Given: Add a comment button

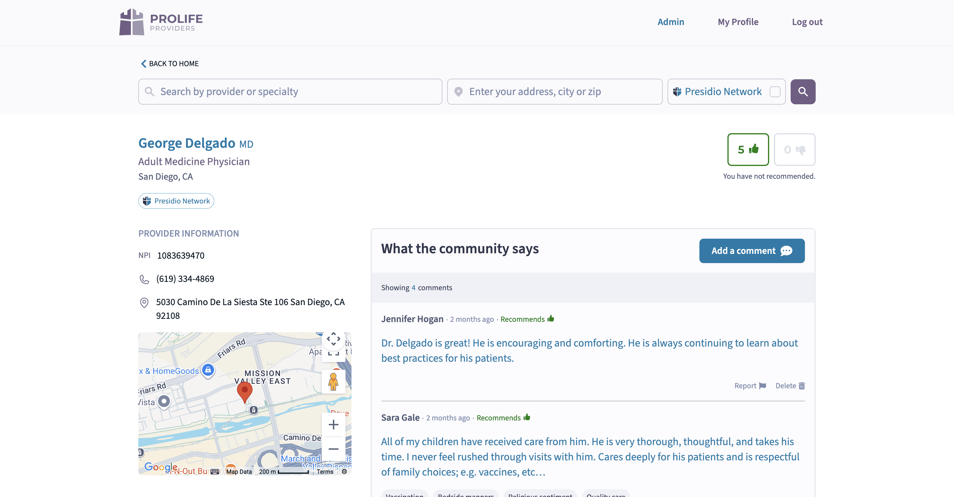Looking at the screenshot, I should pos(751,251).
